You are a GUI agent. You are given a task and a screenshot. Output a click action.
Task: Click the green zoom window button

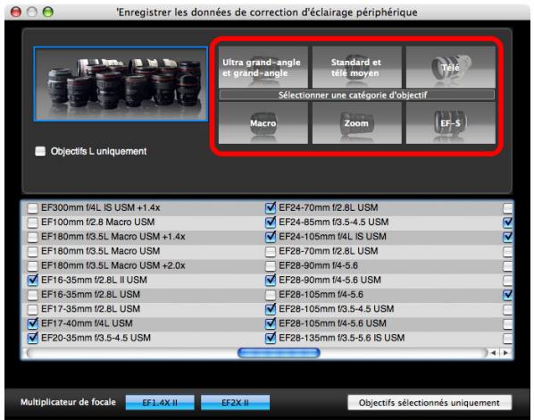(x=48, y=13)
